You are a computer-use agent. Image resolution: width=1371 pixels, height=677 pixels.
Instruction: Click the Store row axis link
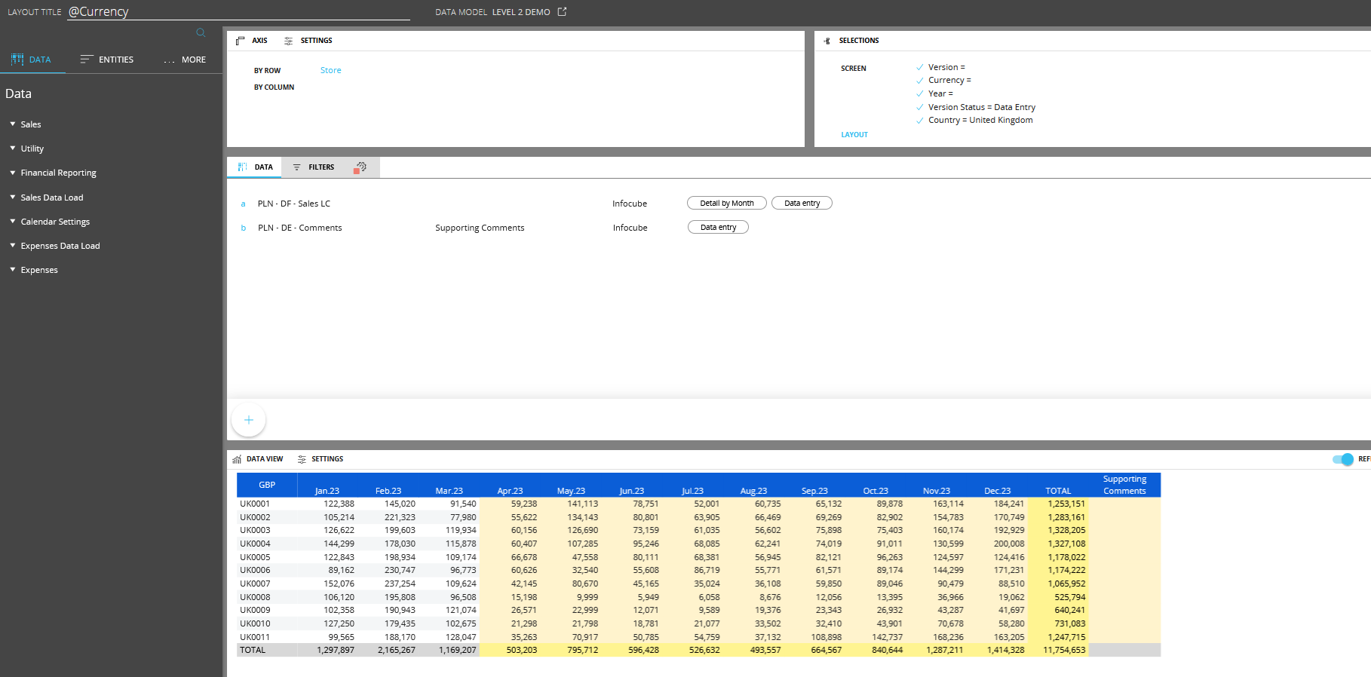330,70
